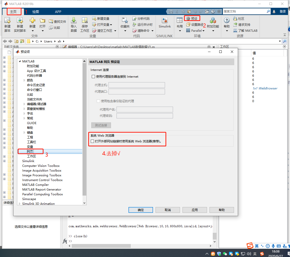The width and height of the screenshot is (290, 257).
Task: Click the 取消 (Cancel) button
Action: coord(168,210)
